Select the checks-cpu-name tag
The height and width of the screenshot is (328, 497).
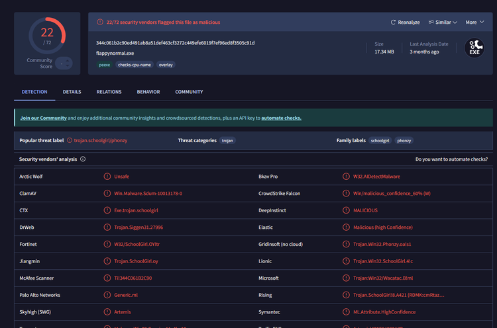pyautogui.click(x=135, y=65)
